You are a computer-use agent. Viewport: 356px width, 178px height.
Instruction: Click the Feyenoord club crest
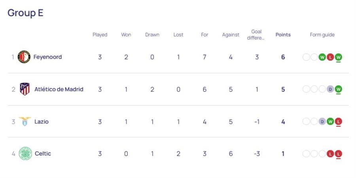point(24,57)
